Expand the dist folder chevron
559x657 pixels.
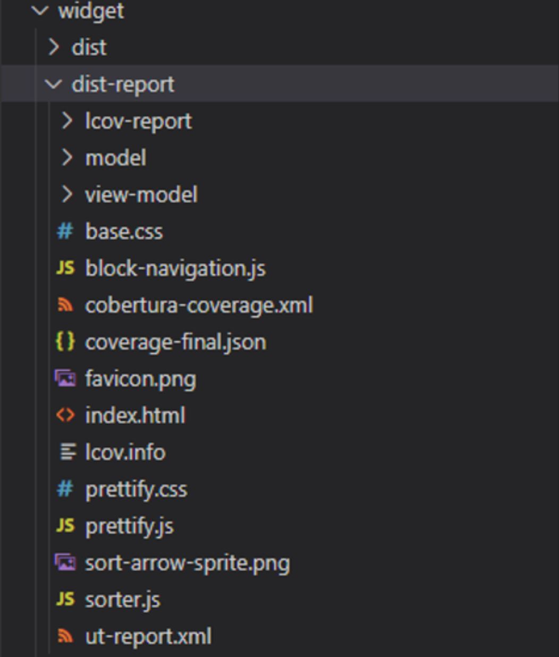[x=53, y=47]
